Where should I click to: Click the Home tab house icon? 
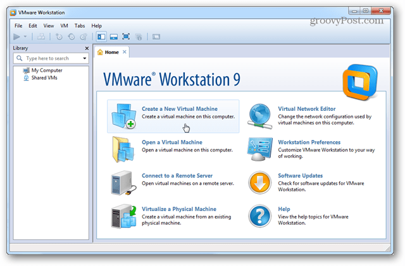[100, 52]
